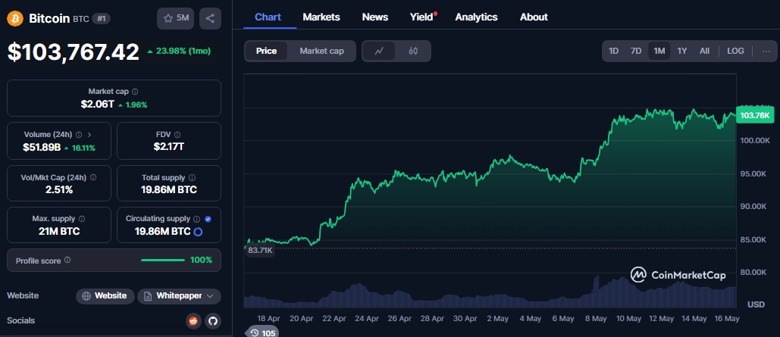Click Volume (24h) info icon
Screen dimensions: 780x337
click(79, 135)
